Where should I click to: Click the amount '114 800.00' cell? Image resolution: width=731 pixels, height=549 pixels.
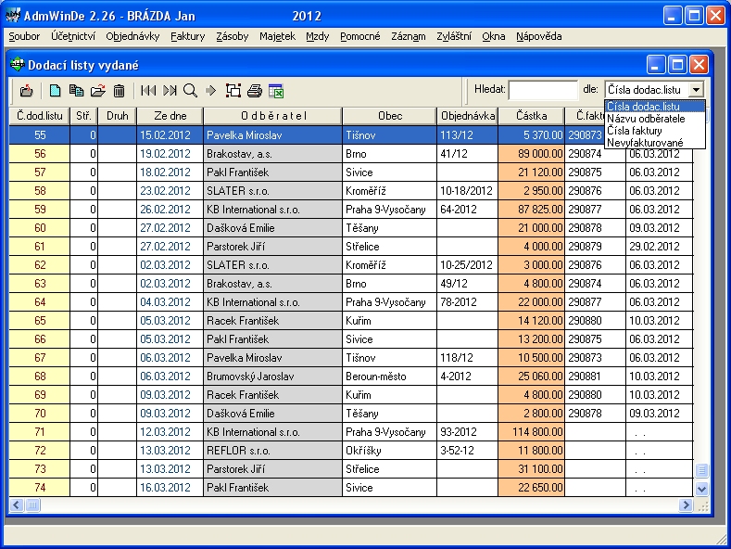532,432
